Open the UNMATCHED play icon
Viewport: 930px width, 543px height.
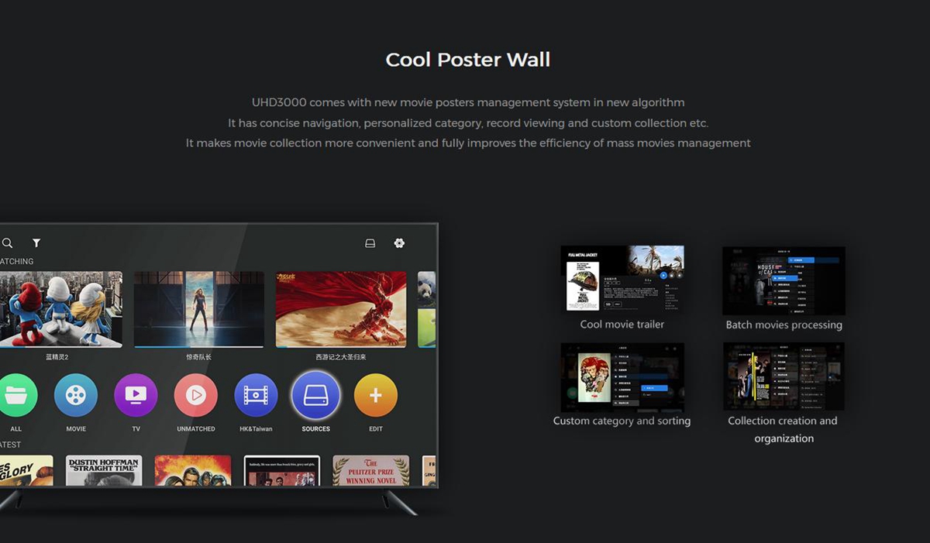[196, 395]
